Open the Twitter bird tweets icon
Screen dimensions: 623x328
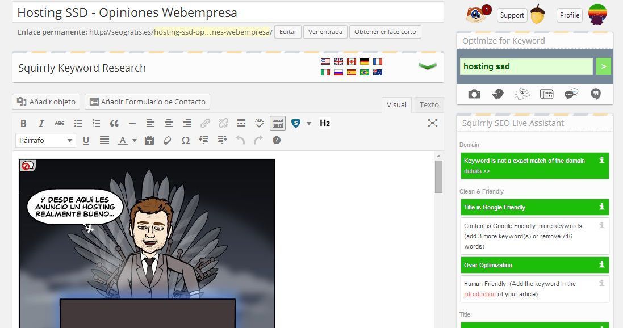[x=498, y=94]
